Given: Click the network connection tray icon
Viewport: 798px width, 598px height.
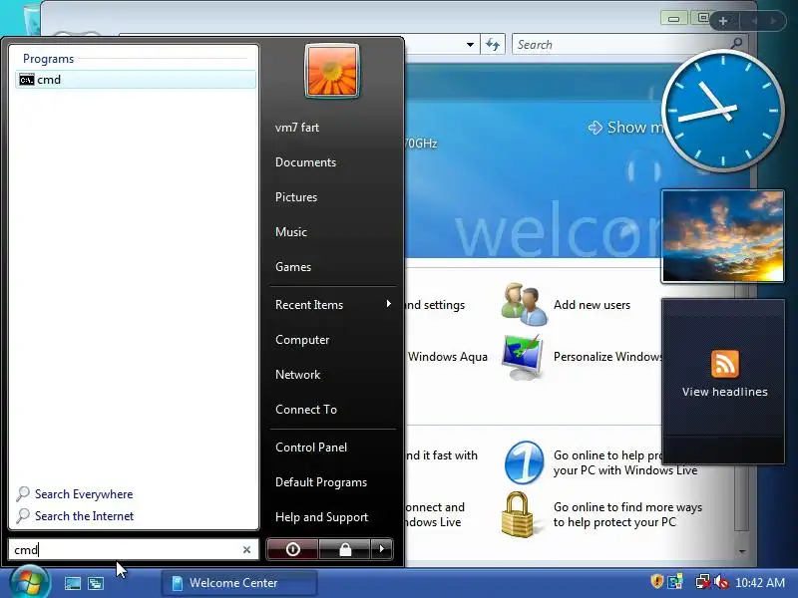Looking at the screenshot, I should point(702,582).
